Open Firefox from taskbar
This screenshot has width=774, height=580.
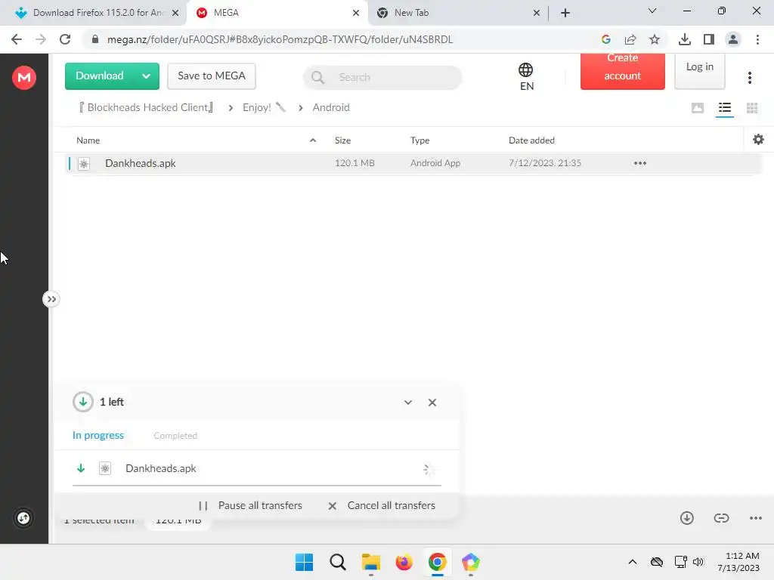pos(404,562)
